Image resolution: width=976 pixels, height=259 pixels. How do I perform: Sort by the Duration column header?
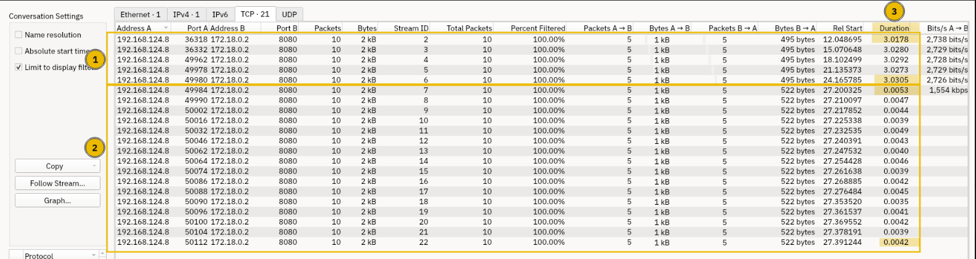click(895, 28)
